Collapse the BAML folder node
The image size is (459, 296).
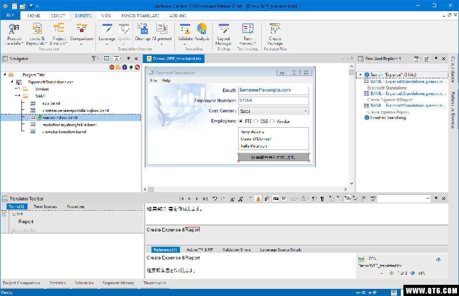pos(18,96)
